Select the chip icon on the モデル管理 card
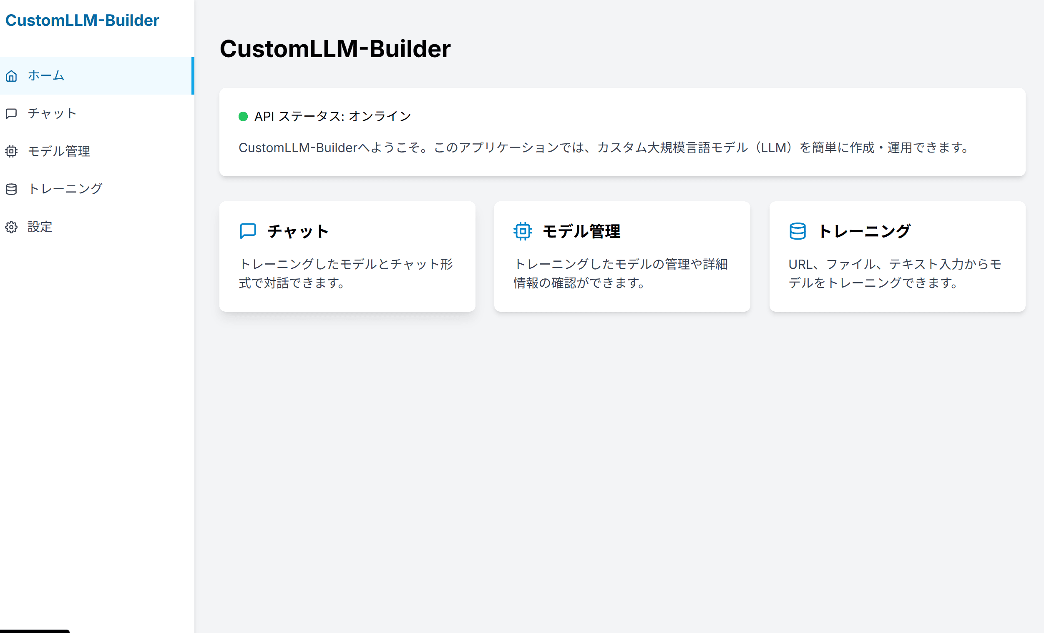This screenshot has height=633, width=1044. (523, 231)
